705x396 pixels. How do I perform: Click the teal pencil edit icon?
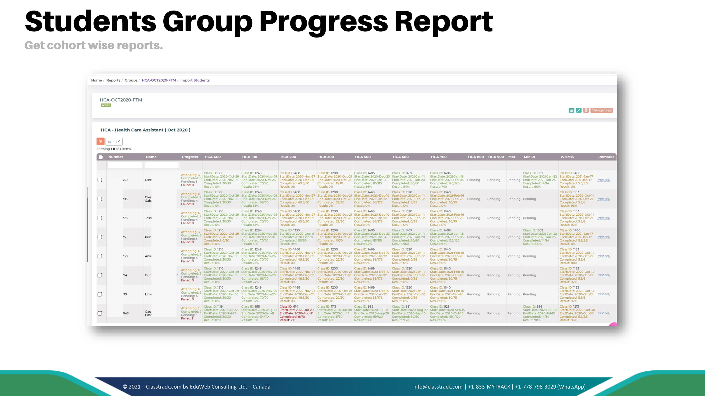(x=579, y=110)
